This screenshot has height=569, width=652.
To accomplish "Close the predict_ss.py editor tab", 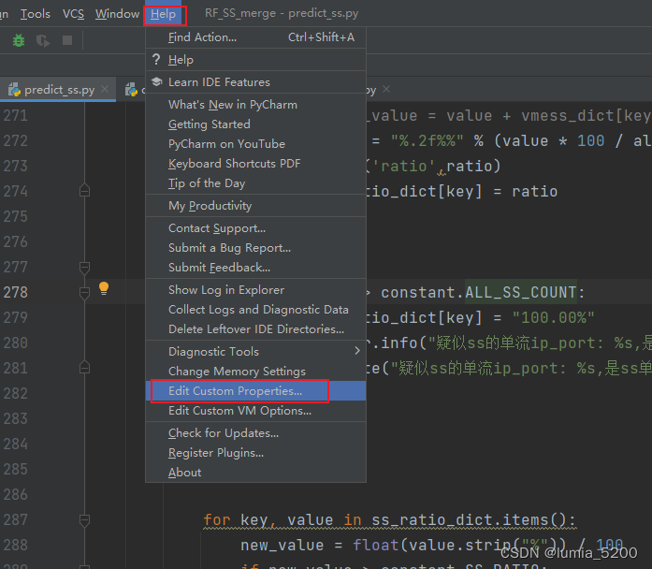I will pyautogui.click(x=105, y=89).
